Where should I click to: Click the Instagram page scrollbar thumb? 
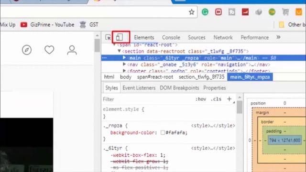coord(97,45)
